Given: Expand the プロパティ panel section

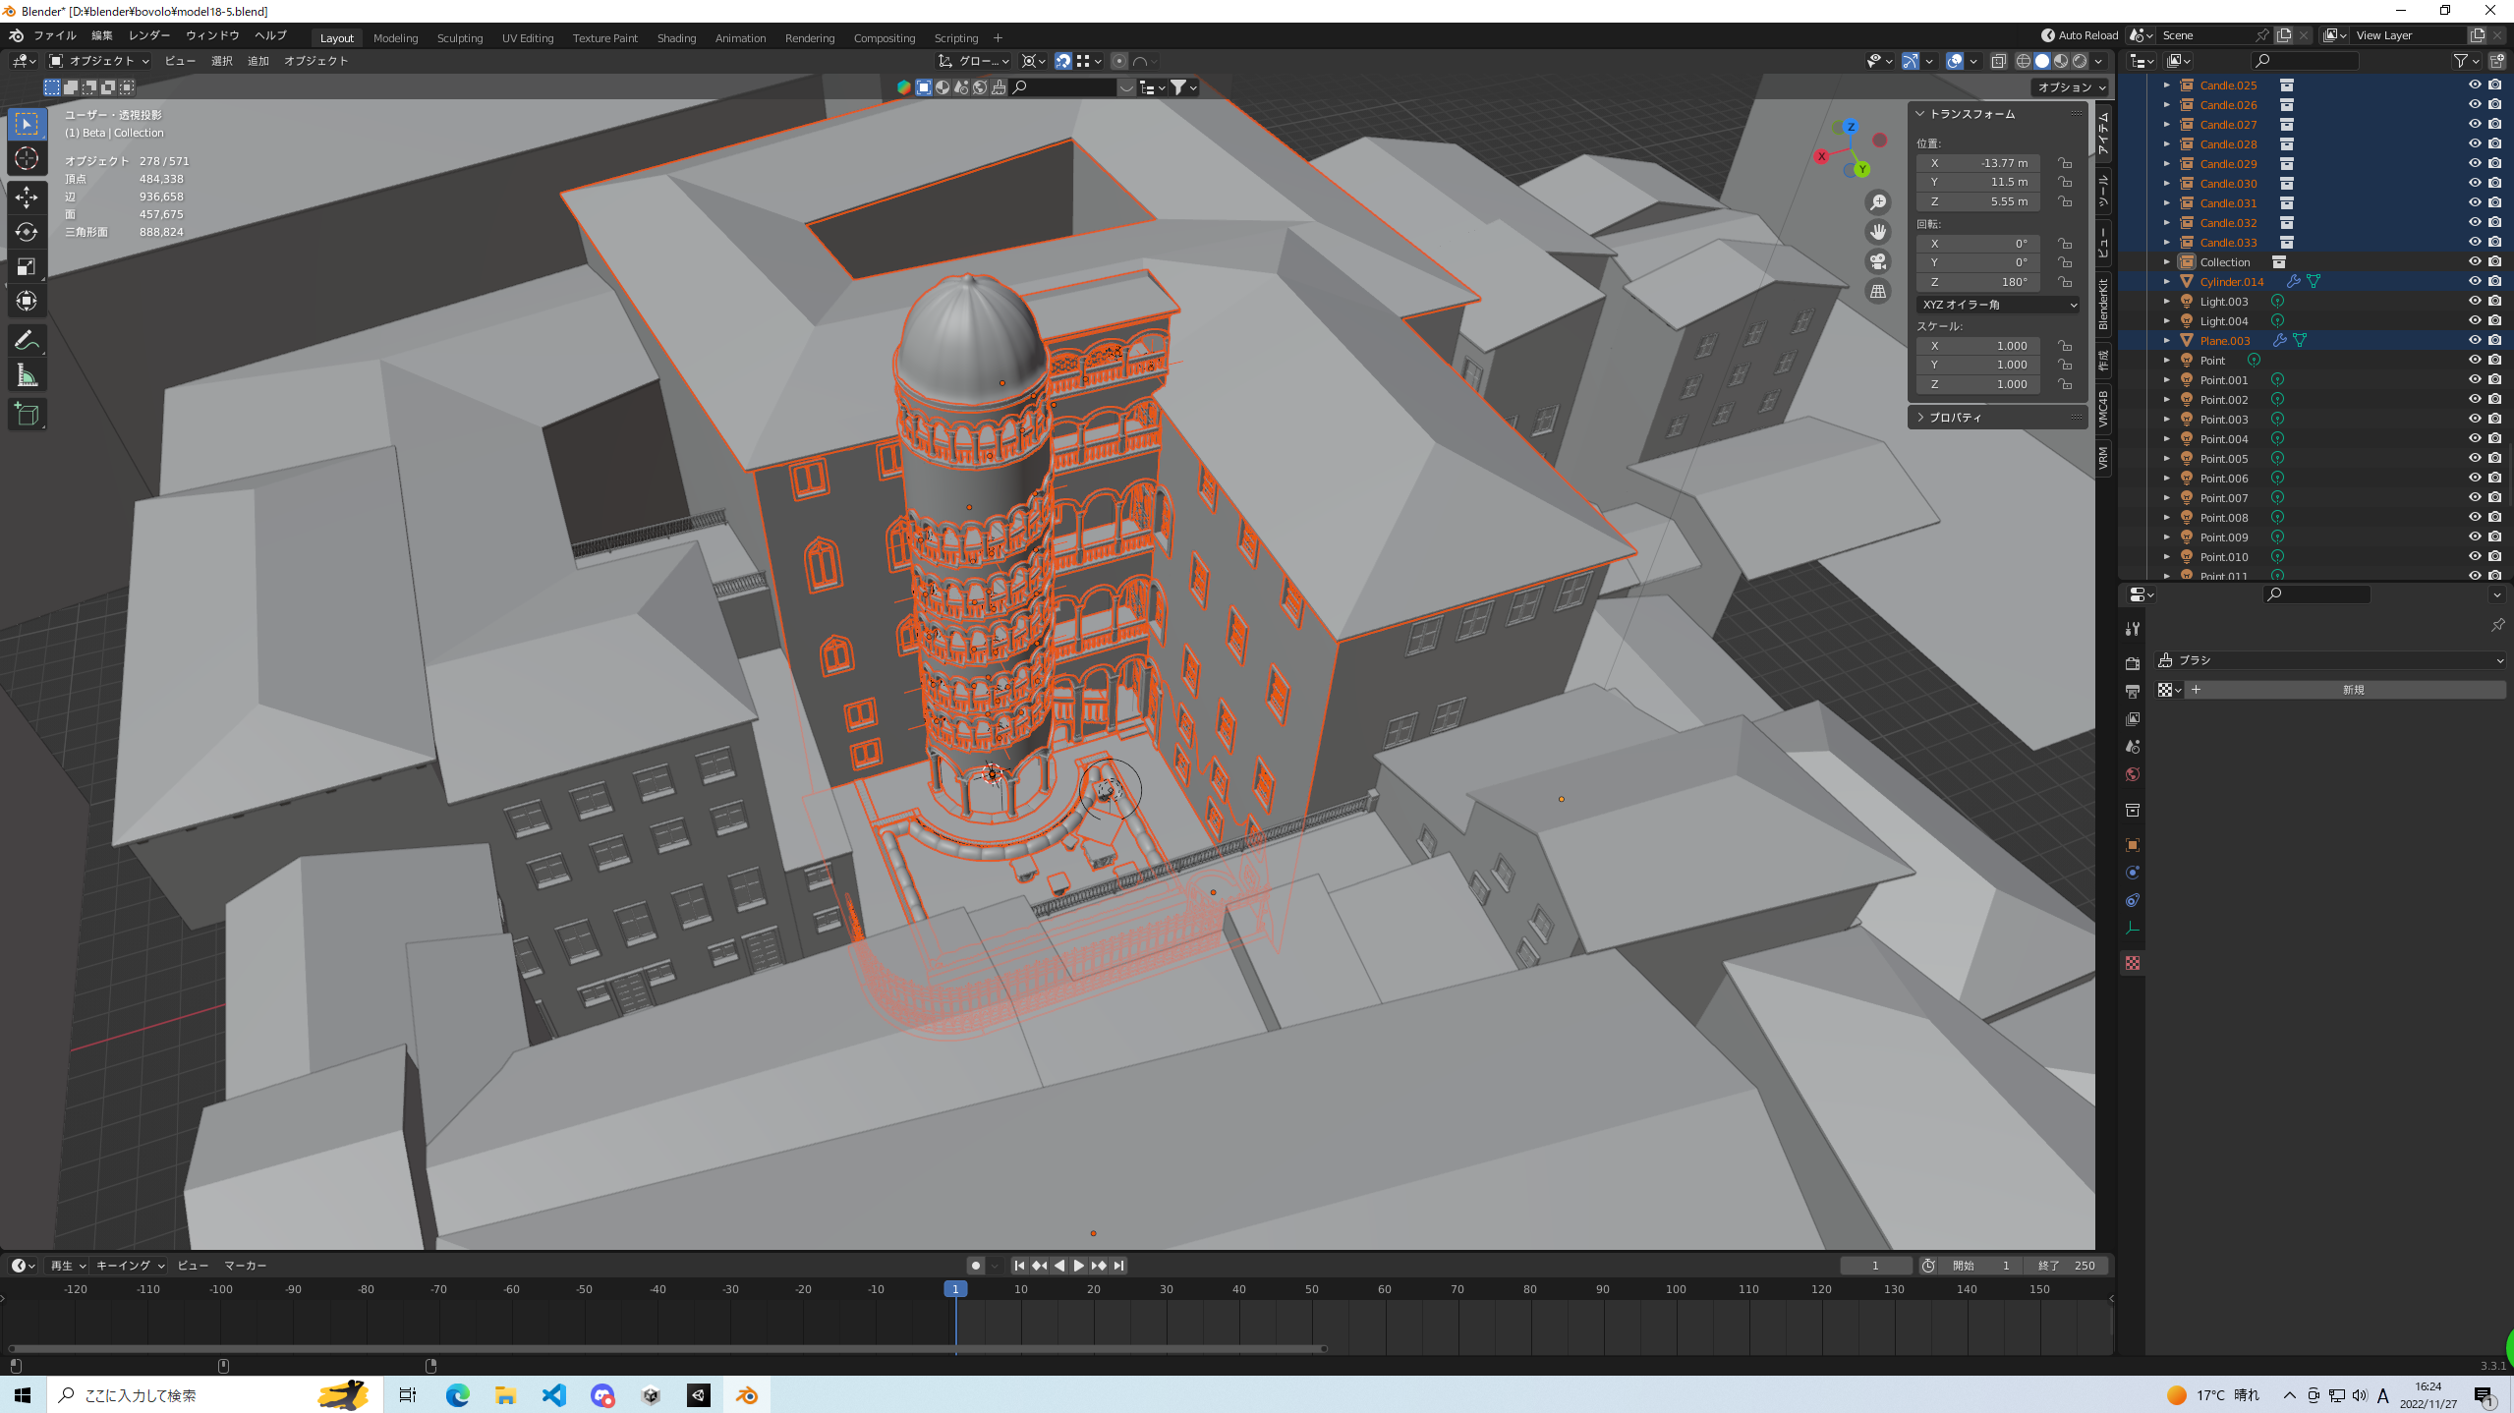Looking at the screenshot, I should pos(1955,418).
